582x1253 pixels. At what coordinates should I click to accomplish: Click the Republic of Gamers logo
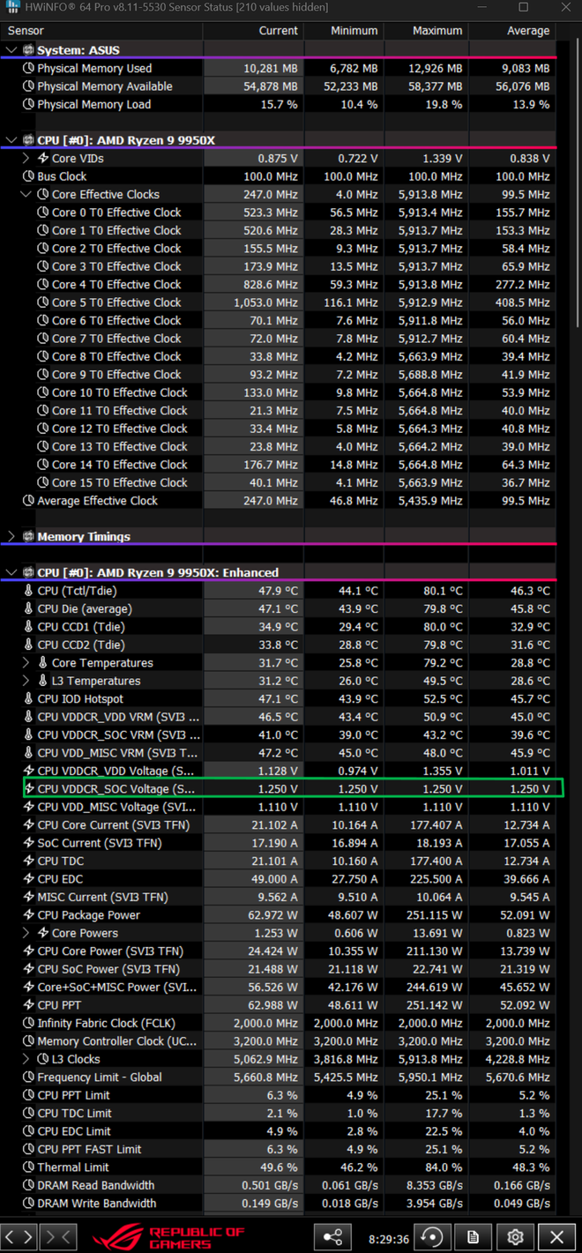pyautogui.click(x=168, y=1236)
